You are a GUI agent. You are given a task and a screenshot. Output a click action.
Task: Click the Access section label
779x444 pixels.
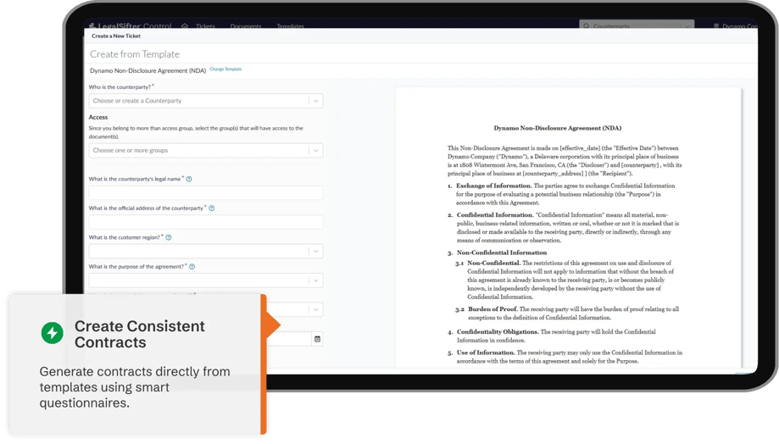[98, 117]
